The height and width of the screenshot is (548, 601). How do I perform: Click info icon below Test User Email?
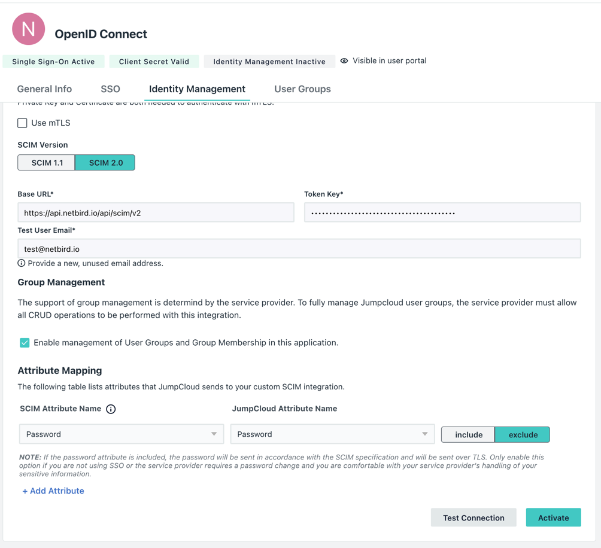(22, 263)
